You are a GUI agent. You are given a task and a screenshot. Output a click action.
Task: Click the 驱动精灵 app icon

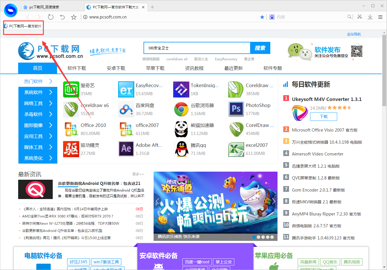(x=71, y=149)
